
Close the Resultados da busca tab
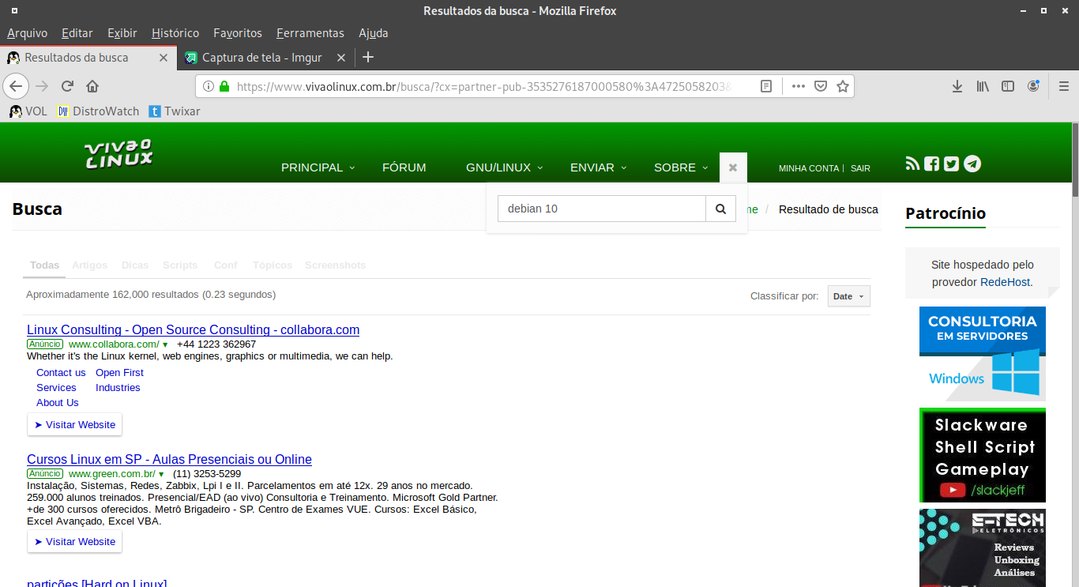coord(164,58)
